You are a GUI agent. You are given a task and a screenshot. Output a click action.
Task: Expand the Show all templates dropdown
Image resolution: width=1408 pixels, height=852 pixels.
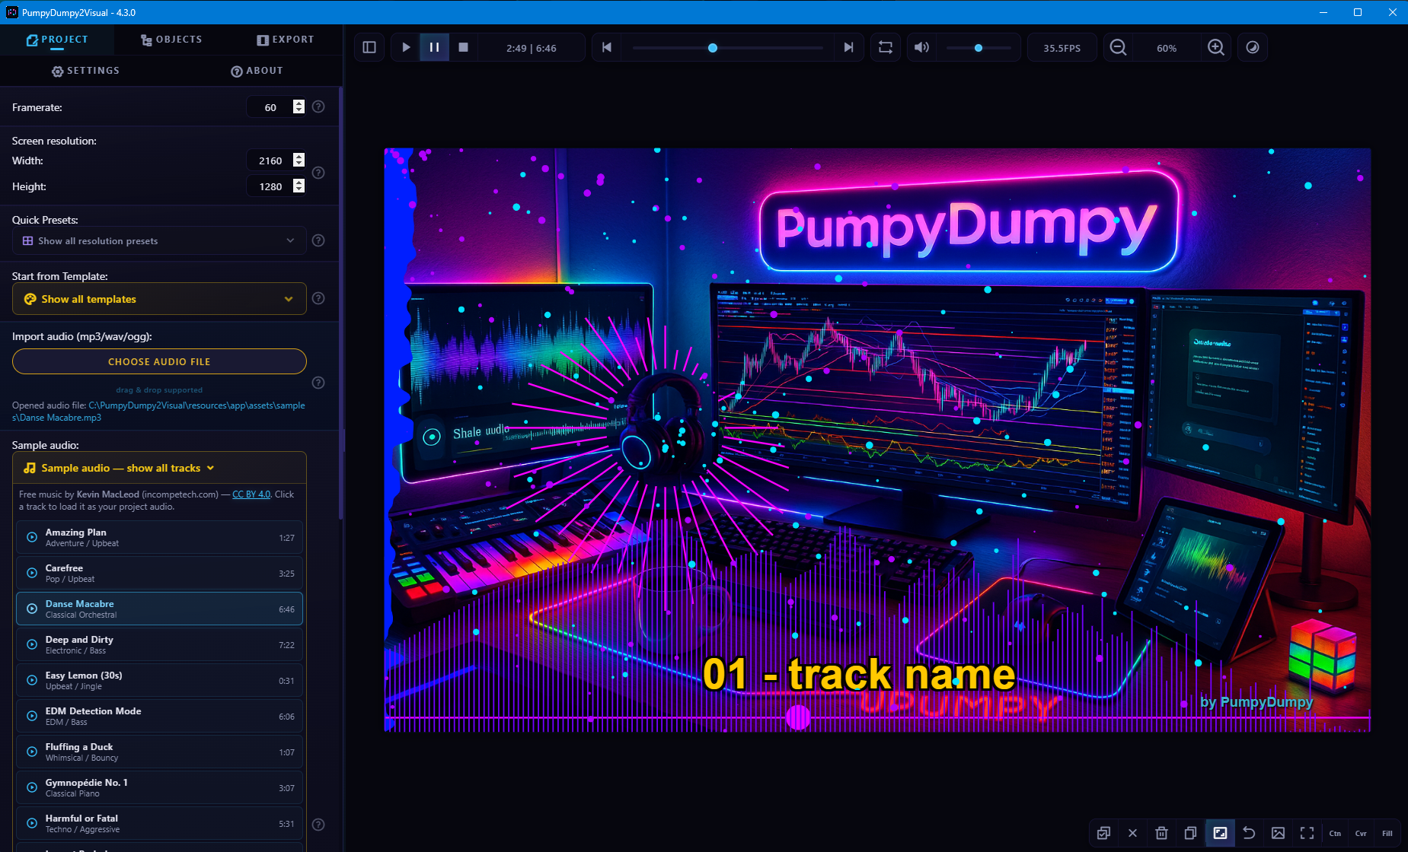click(x=158, y=298)
